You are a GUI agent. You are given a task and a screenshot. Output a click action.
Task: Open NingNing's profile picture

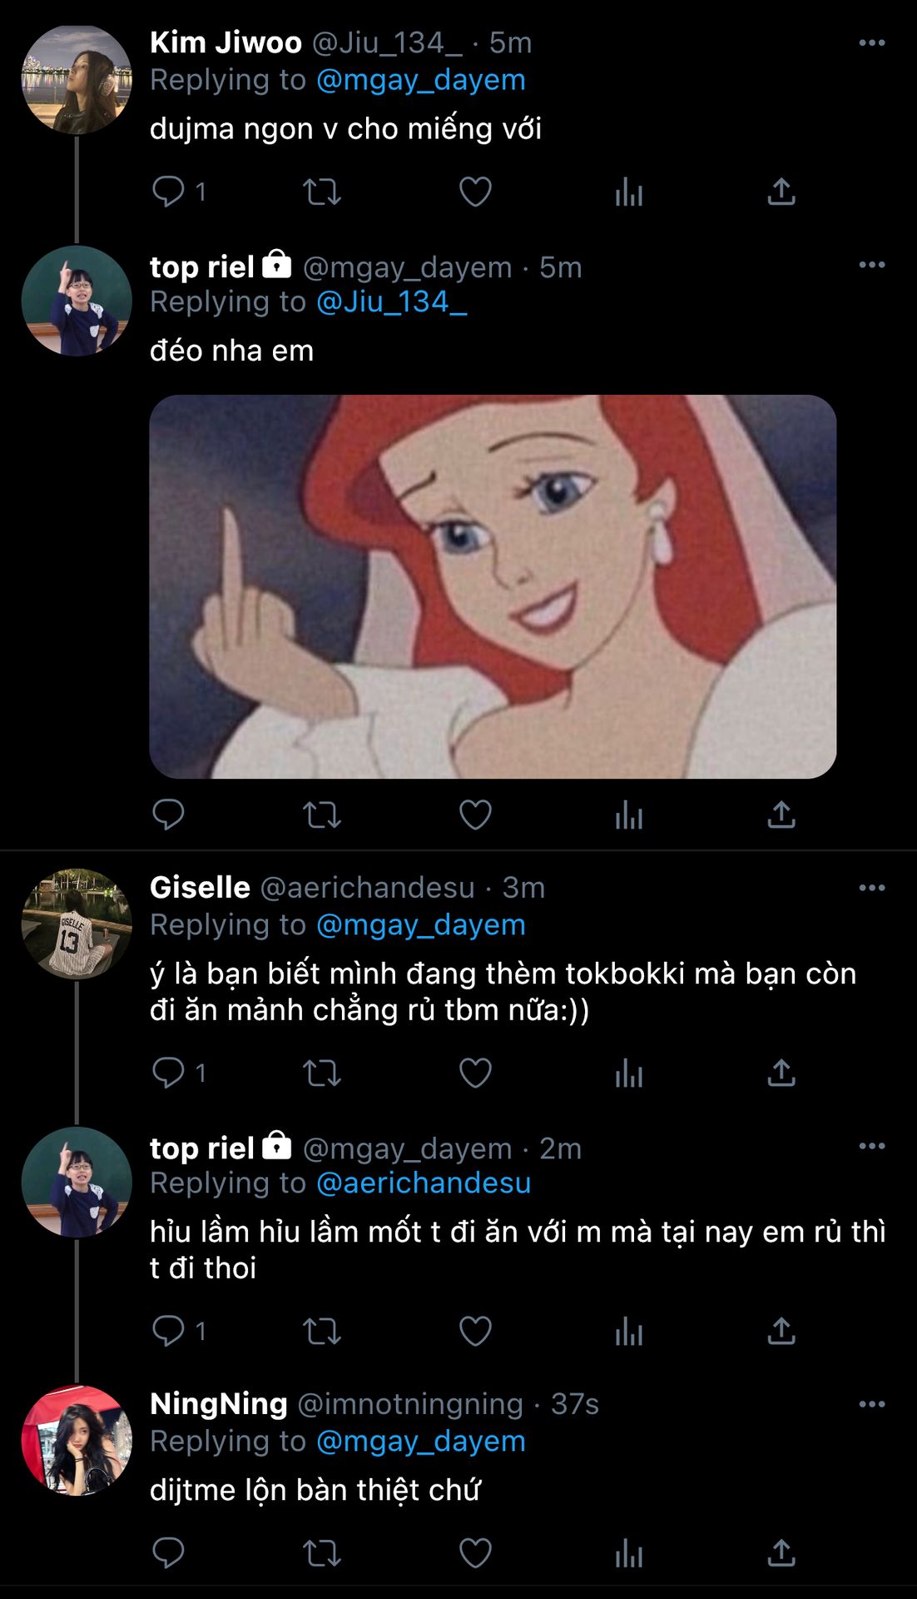(x=77, y=1441)
